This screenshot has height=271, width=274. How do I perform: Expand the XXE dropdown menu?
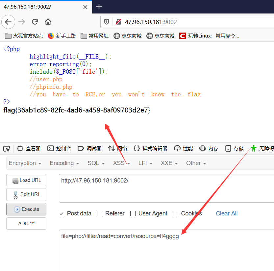click(169, 163)
